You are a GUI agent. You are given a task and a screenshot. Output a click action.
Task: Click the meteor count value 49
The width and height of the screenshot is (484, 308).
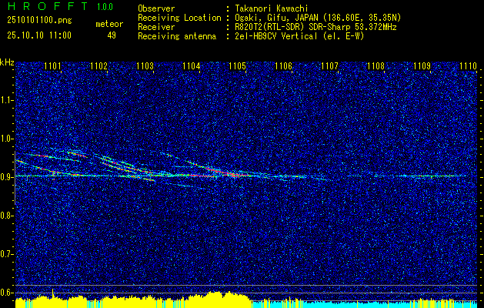tap(112, 35)
